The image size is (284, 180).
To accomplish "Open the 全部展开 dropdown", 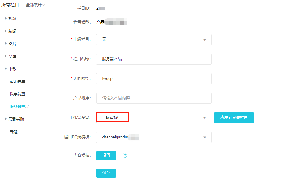I will coord(36,5).
